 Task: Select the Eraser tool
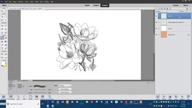click(x=6, y=38)
